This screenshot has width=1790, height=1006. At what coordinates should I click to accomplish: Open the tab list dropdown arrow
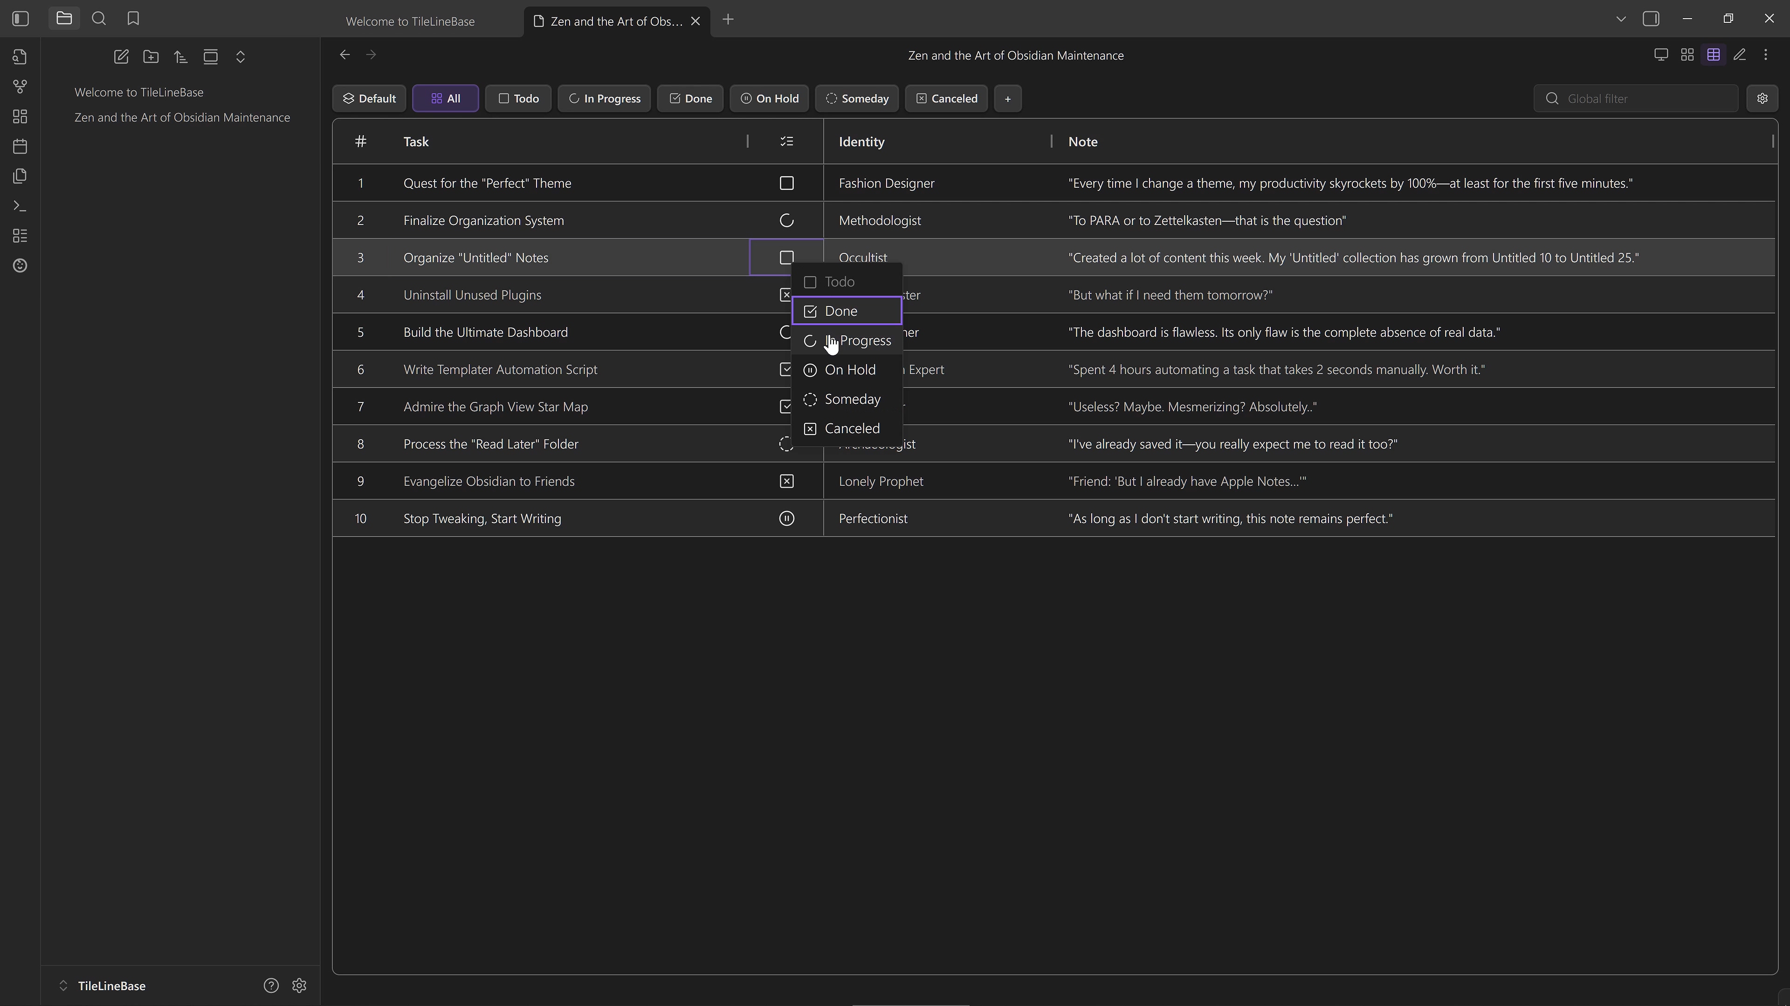(1620, 19)
